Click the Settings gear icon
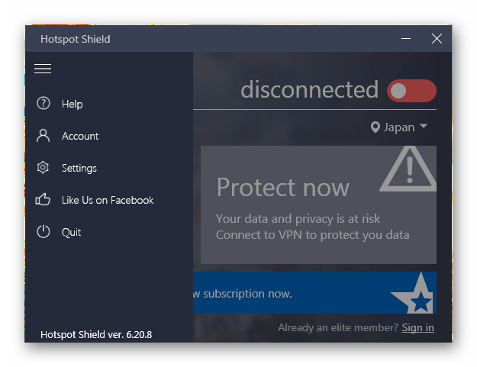This screenshot has height=367, width=477. (43, 168)
